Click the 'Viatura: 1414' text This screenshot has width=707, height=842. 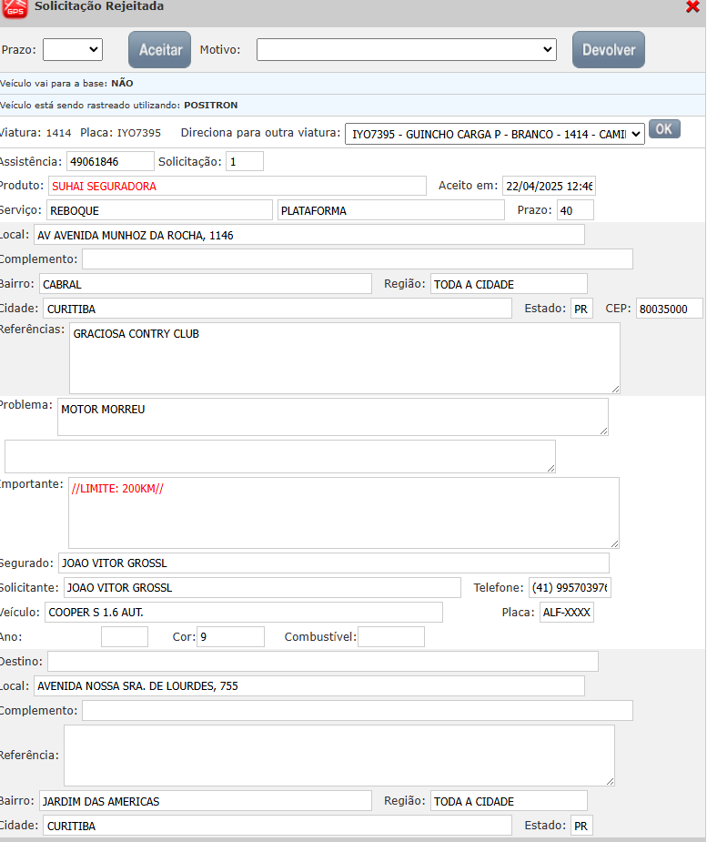35,133
